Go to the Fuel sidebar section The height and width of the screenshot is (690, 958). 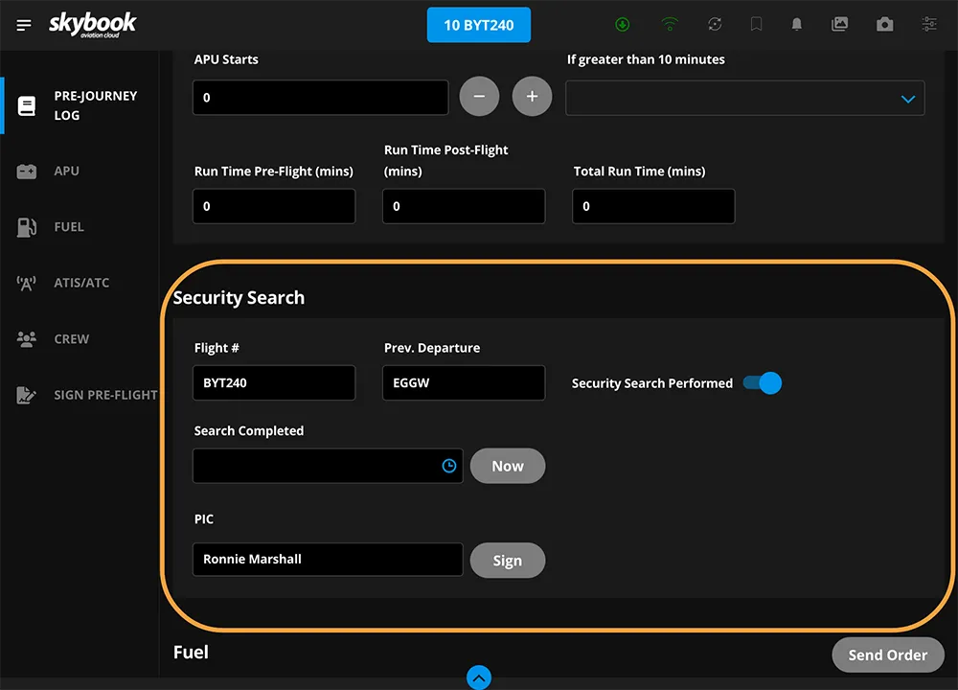coord(69,227)
